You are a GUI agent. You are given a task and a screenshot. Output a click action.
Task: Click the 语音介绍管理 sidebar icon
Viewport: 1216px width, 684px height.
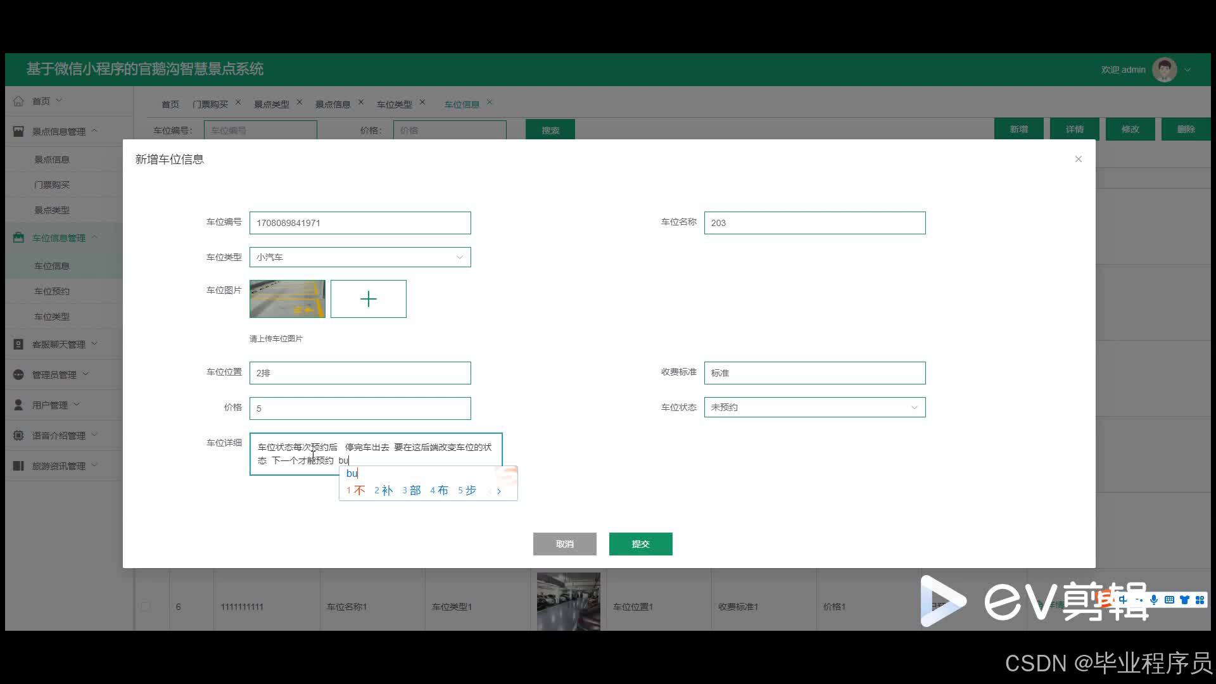click(x=18, y=435)
